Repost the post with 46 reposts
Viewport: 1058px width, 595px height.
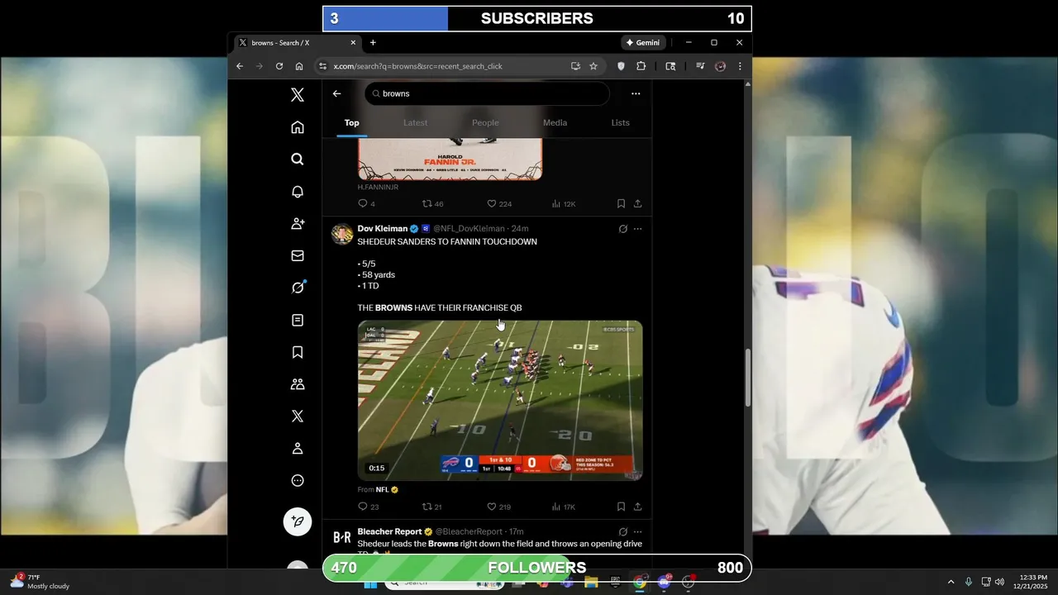pos(433,203)
